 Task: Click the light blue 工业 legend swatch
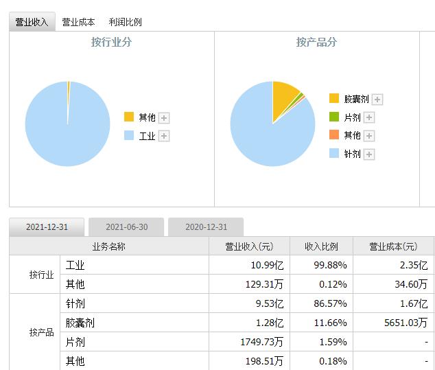[x=129, y=135]
